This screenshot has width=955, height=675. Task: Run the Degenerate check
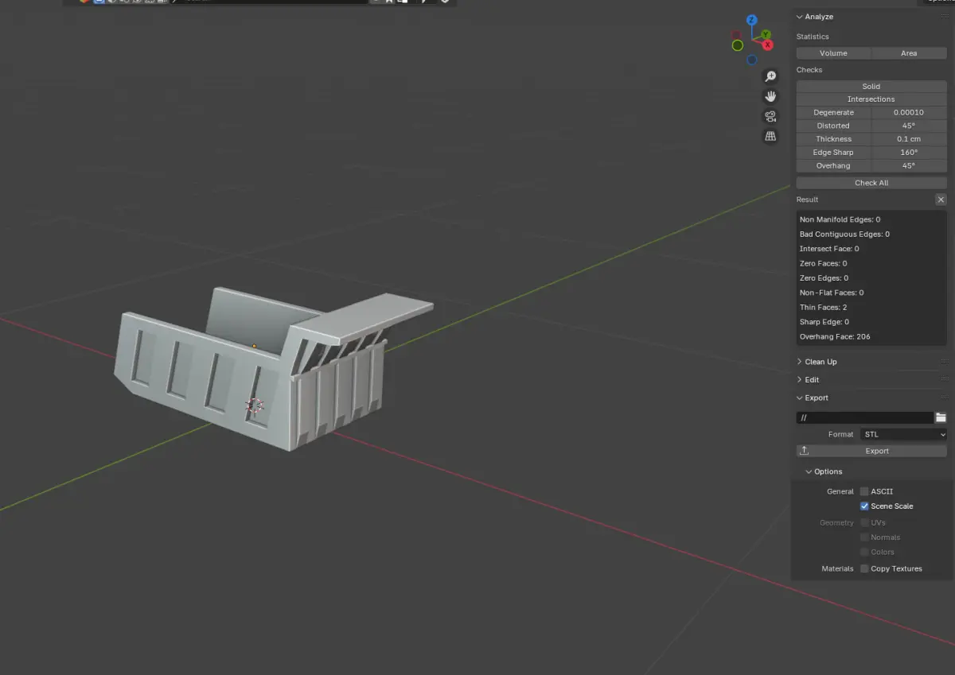point(833,113)
